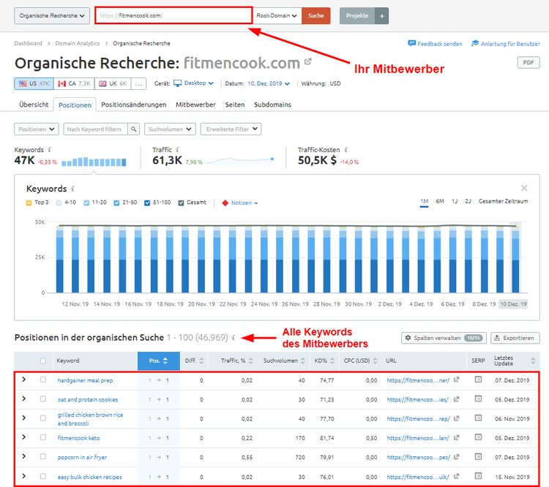Image resolution: width=549 pixels, height=487 pixels.
Task: Click info icon next to Traffic metric
Action: click(x=178, y=150)
